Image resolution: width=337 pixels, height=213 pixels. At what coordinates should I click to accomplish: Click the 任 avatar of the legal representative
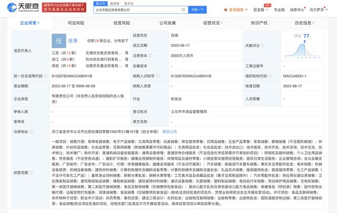click(59, 41)
